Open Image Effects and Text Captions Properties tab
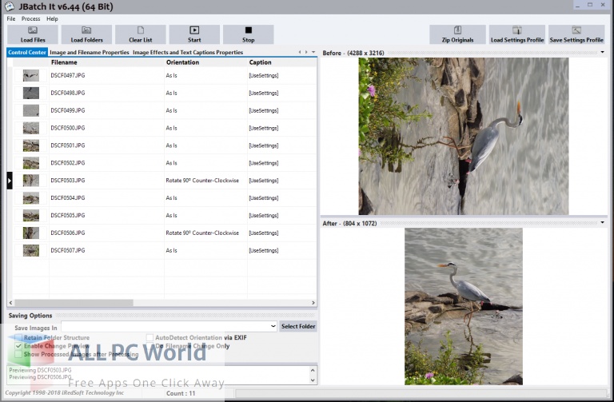Image resolution: width=614 pixels, height=402 pixels. tap(188, 52)
